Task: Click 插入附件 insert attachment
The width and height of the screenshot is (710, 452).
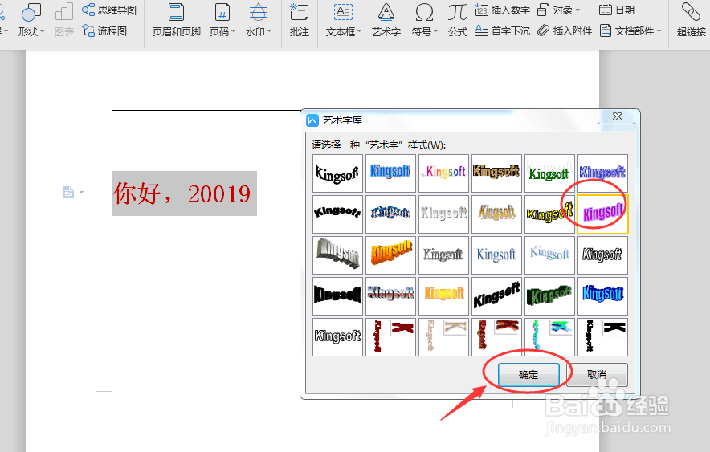Action: tap(565, 31)
